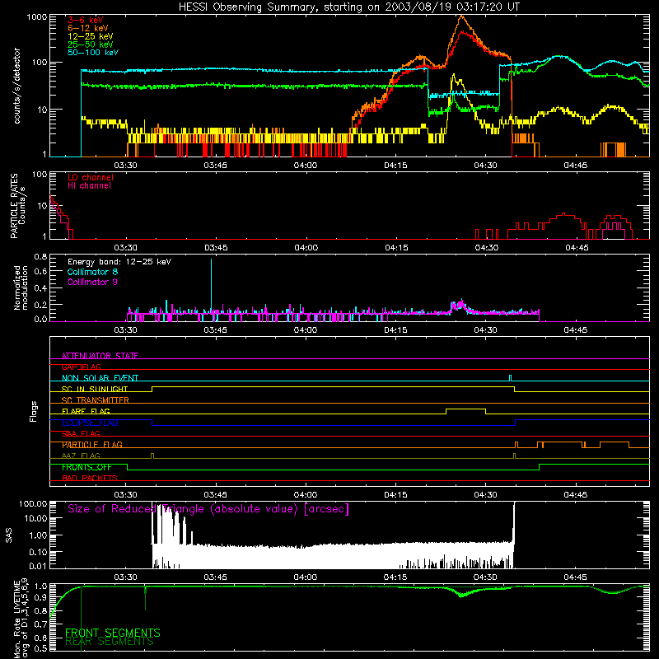Click the '0.8' tick on the modulation axis

point(40,257)
